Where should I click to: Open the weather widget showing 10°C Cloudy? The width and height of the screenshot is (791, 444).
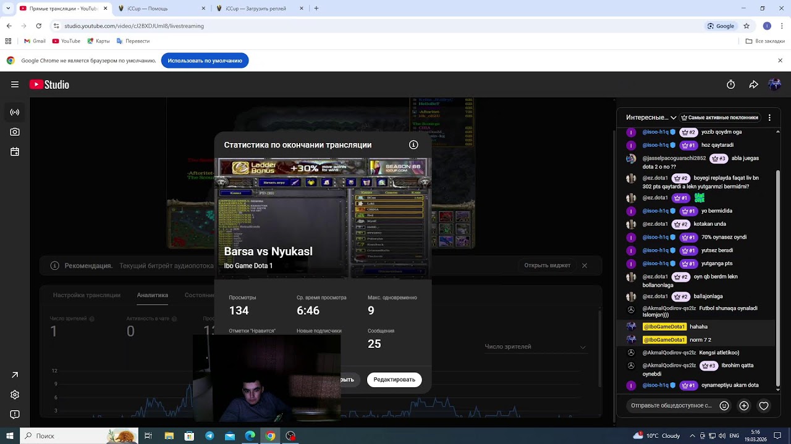(656, 436)
